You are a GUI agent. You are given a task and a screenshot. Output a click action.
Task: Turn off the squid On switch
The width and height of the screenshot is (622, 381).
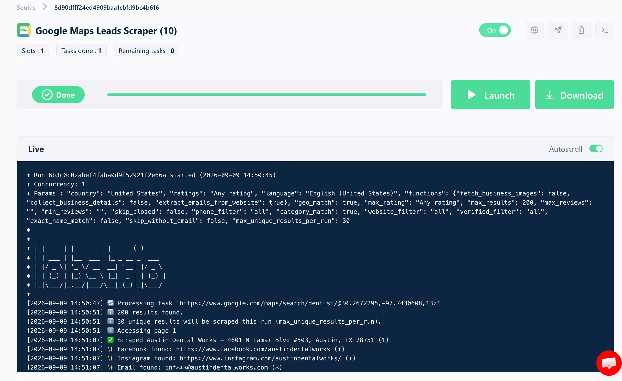click(495, 30)
